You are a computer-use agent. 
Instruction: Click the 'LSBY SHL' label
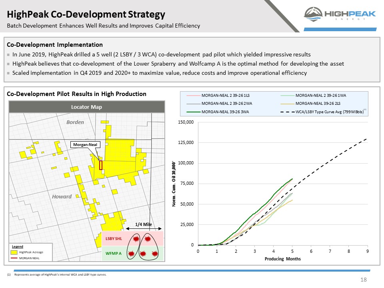[x=114, y=238]
